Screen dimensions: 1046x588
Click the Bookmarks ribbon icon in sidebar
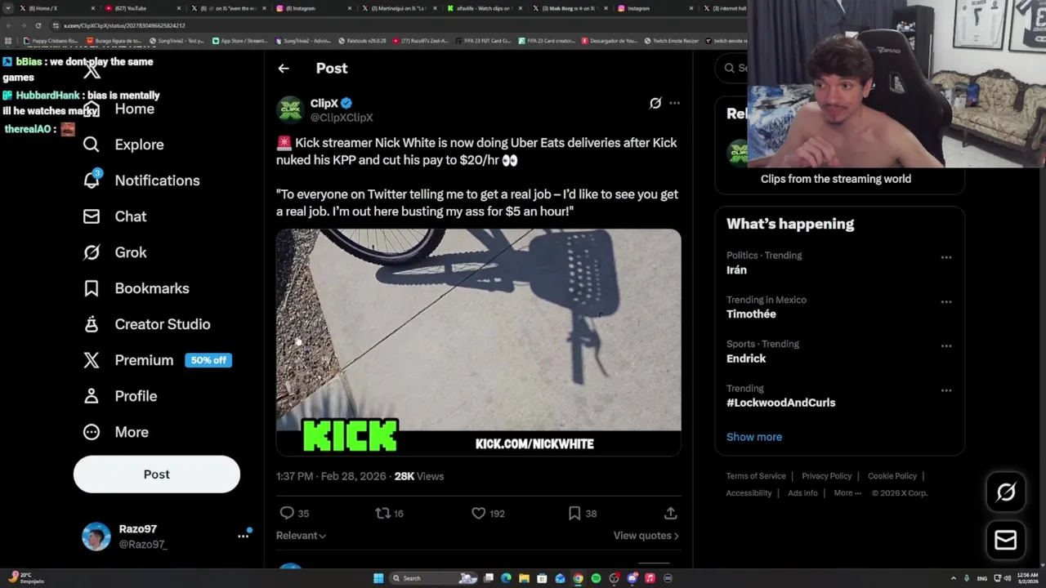[x=92, y=288]
